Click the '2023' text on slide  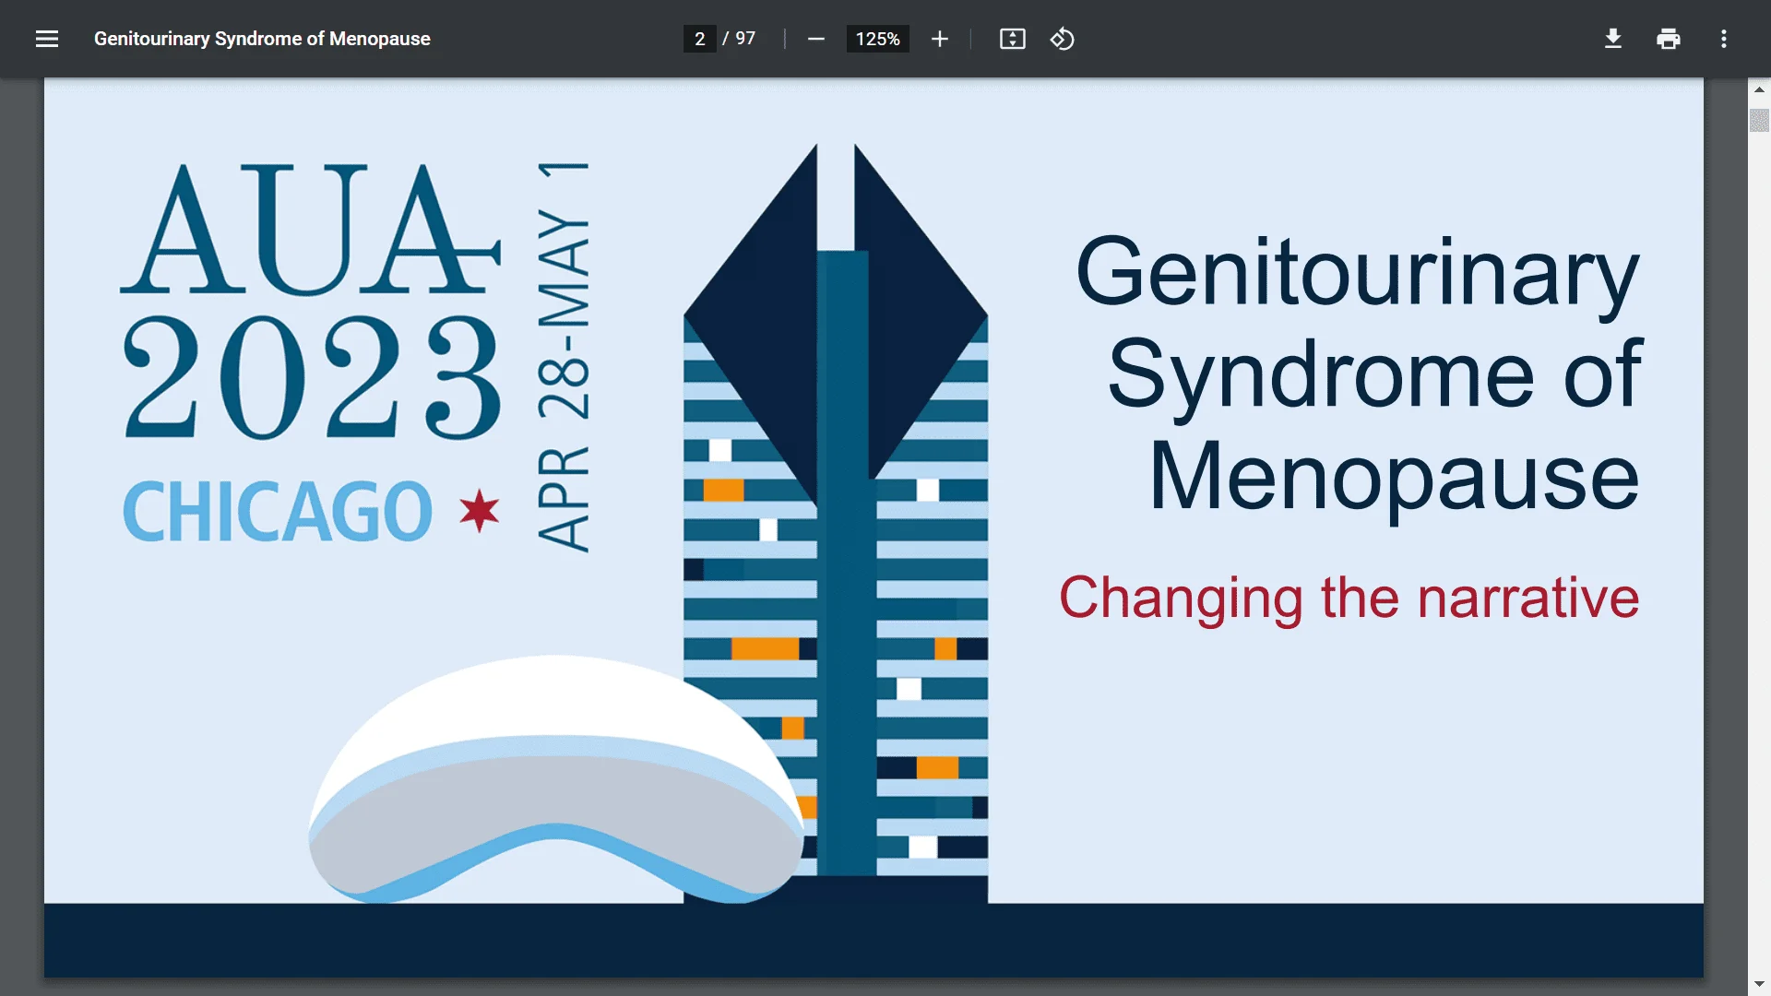pyautogui.click(x=312, y=377)
